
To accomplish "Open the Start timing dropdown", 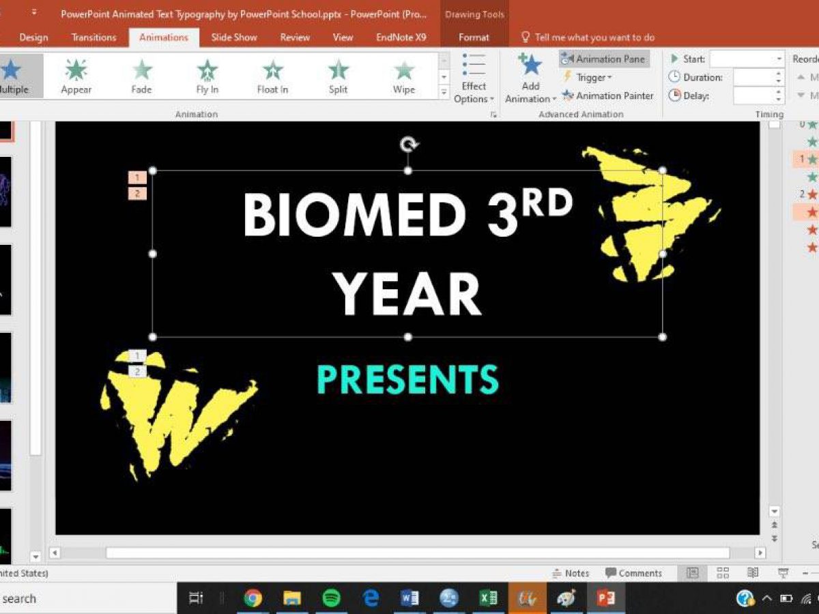I will (779, 59).
